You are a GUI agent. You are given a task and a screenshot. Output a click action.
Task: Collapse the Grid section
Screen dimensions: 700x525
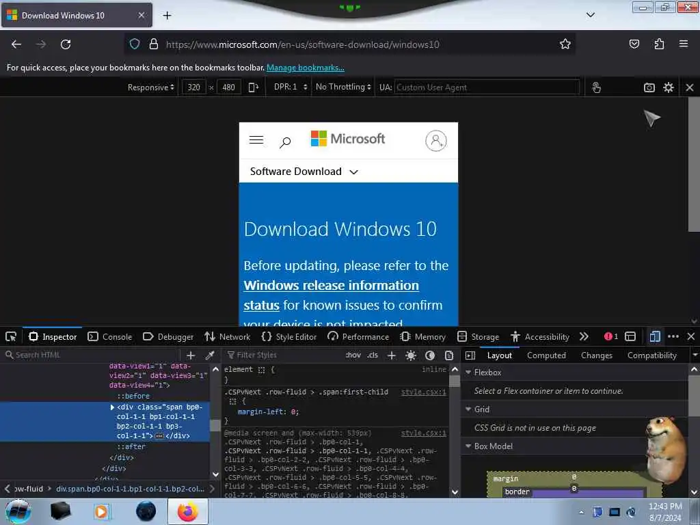(x=468, y=409)
